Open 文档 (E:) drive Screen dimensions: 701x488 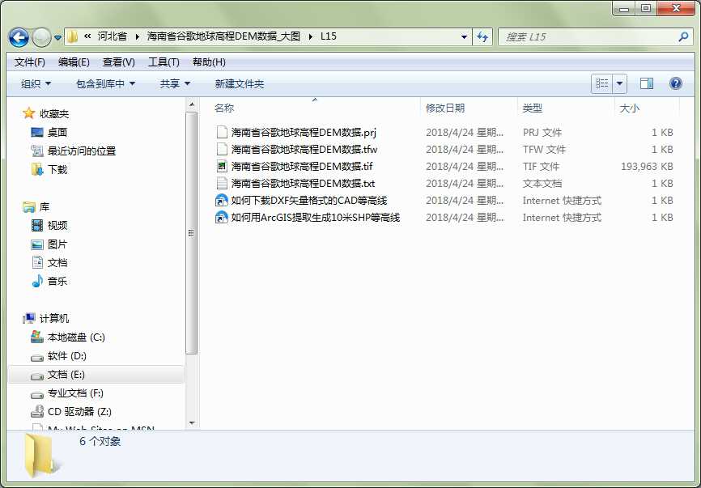click(x=66, y=375)
